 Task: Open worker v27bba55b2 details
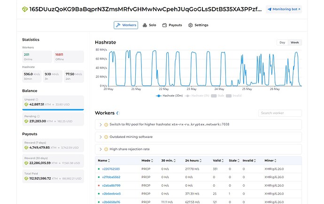click(x=111, y=177)
